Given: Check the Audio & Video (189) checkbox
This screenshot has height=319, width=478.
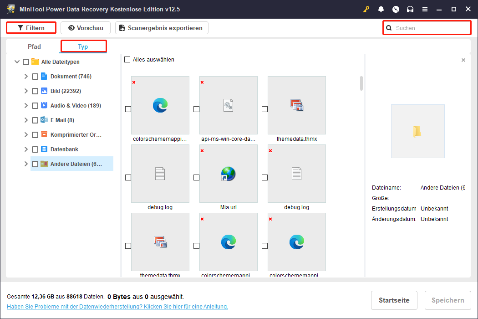Looking at the screenshot, I should coord(35,106).
